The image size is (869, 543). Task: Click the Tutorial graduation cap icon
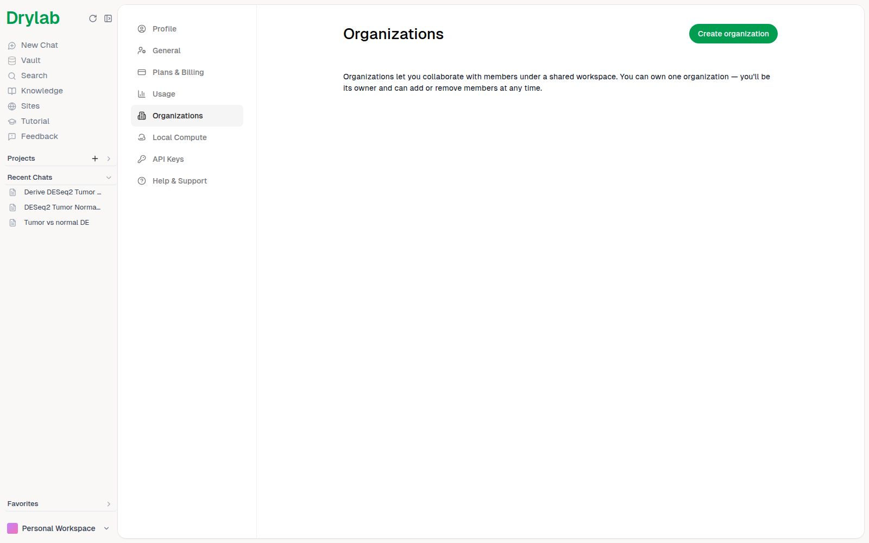pyautogui.click(x=12, y=122)
